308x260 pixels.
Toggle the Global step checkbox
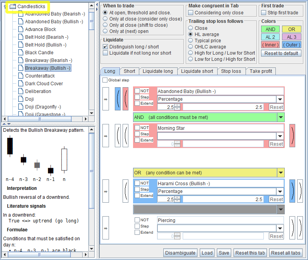pos(105,80)
